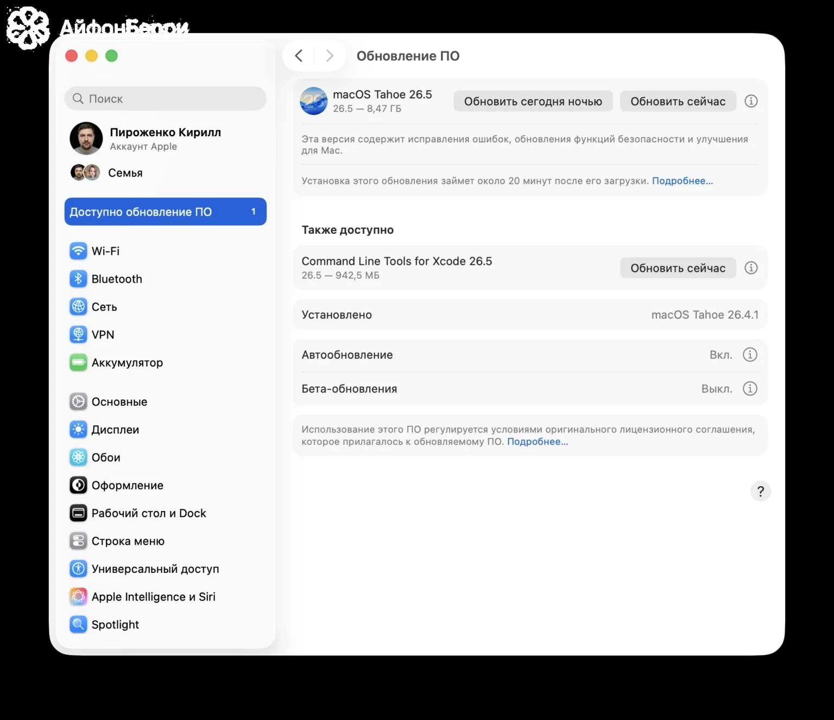Image resolution: width=834 pixels, height=720 pixels.
Task: Select the Строка меню icon
Action: (78, 541)
